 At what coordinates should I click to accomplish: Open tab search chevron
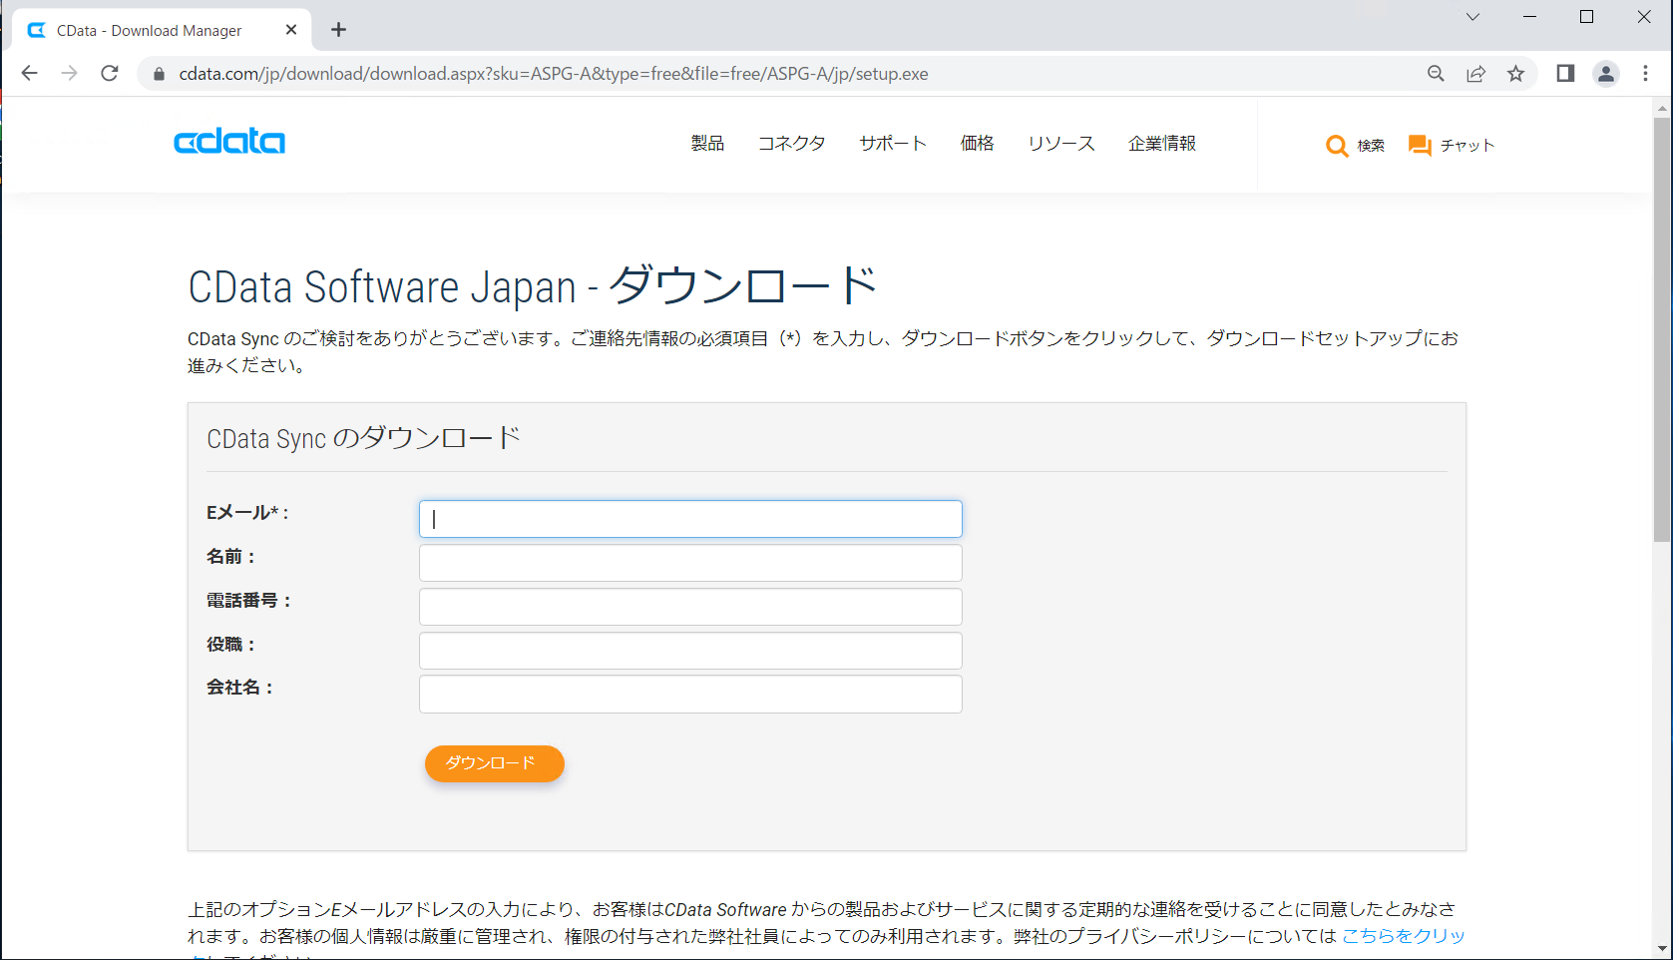(1472, 17)
